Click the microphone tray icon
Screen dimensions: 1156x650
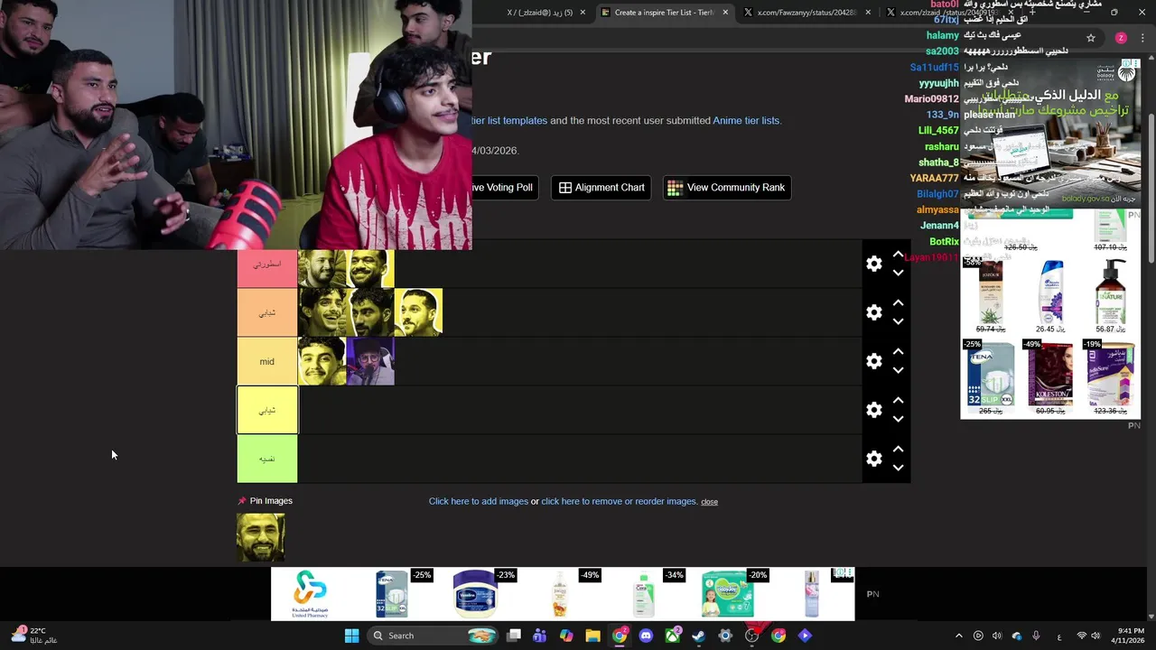point(1036,636)
